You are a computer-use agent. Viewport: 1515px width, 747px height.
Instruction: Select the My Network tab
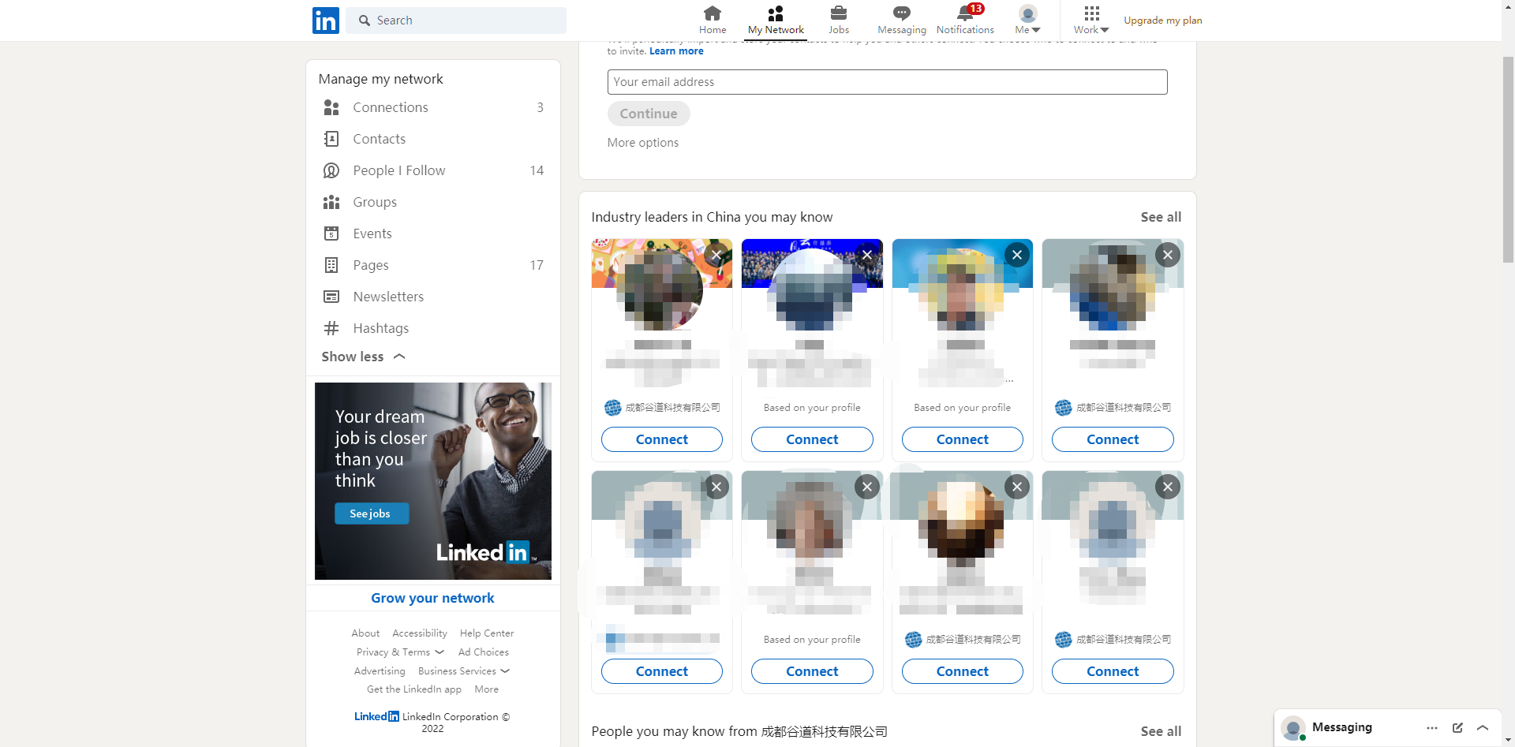pyautogui.click(x=776, y=21)
